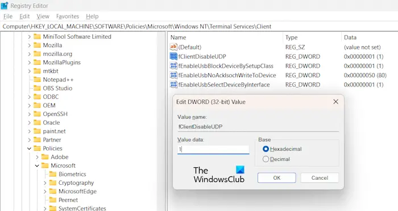Click the Policies folder icon
Image resolution: width=398 pixels, height=211 pixels.
coord(37,148)
